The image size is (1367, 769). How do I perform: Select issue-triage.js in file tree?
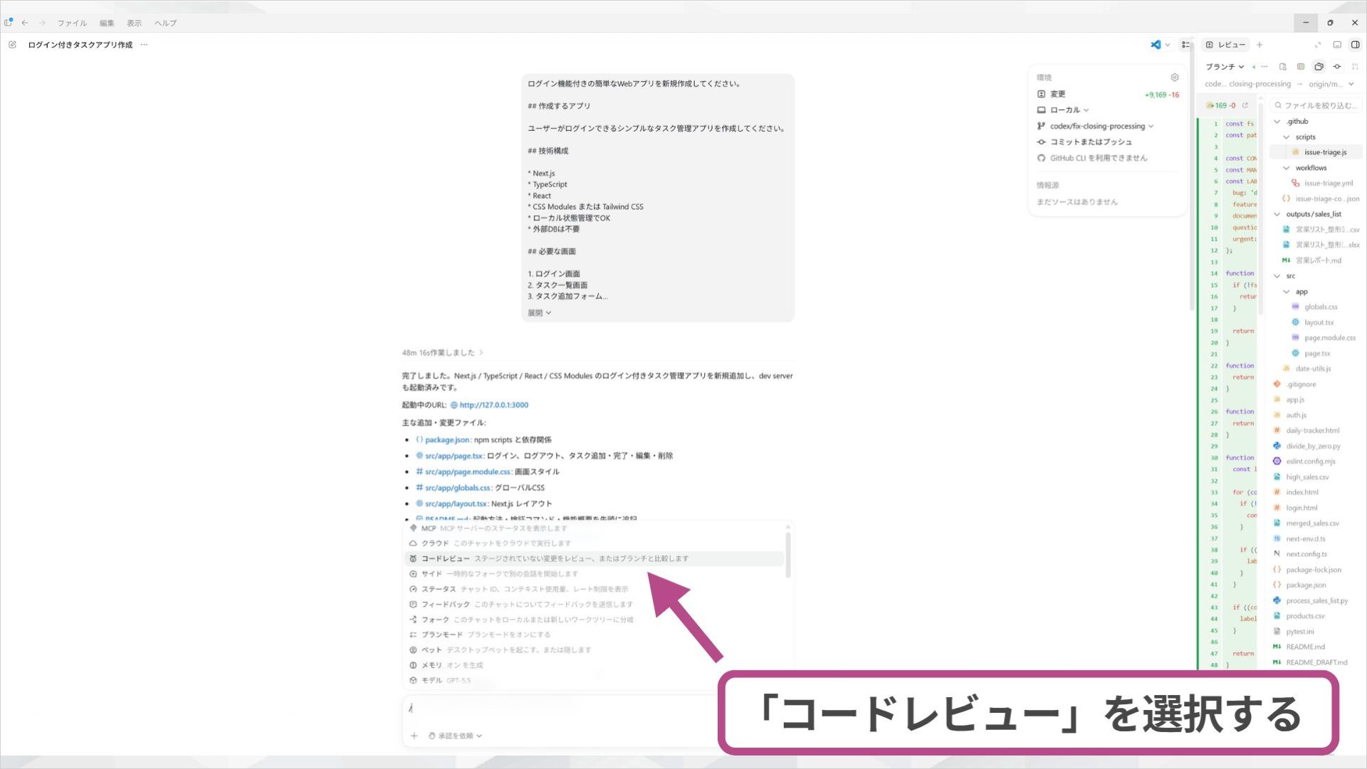1316,152
